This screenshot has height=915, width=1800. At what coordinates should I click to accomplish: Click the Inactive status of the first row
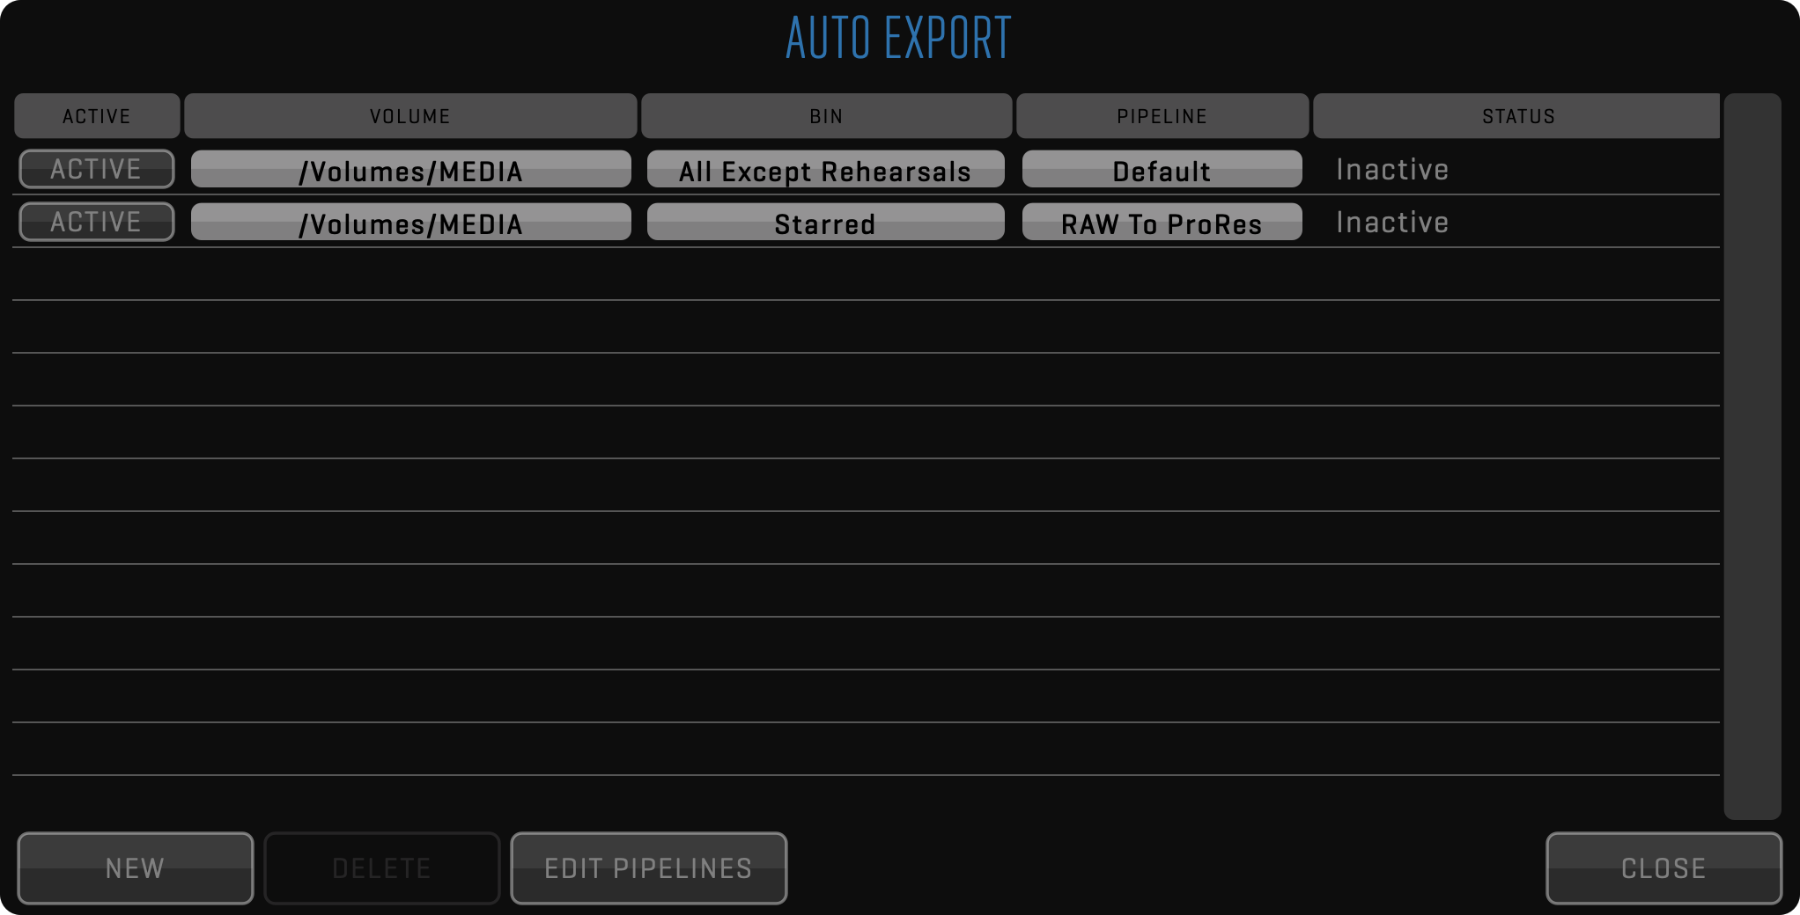coord(1391,170)
